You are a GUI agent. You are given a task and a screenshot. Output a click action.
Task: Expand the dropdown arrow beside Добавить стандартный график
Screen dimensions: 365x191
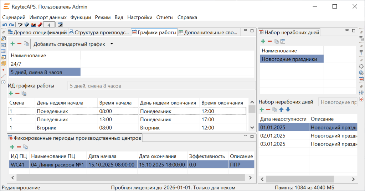[112, 44]
